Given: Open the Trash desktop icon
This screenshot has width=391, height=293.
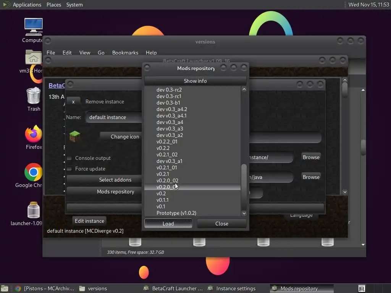Looking at the screenshot, I should pyautogui.click(x=34, y=96).
